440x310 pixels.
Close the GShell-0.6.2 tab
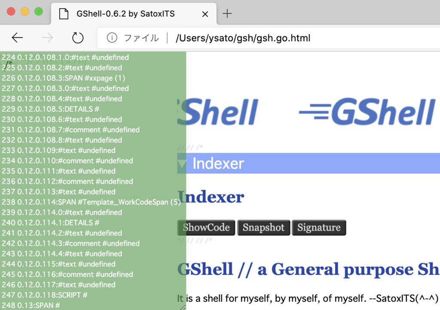click(x=205, y=14)
